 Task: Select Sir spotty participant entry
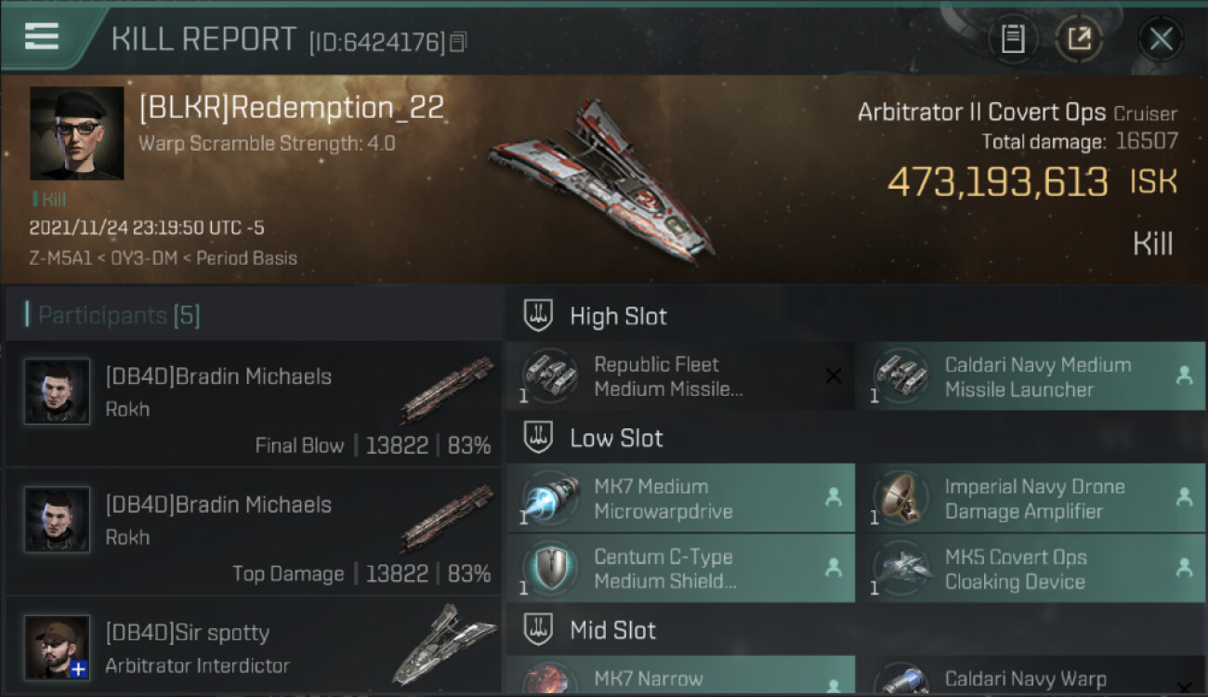(254, 648)
